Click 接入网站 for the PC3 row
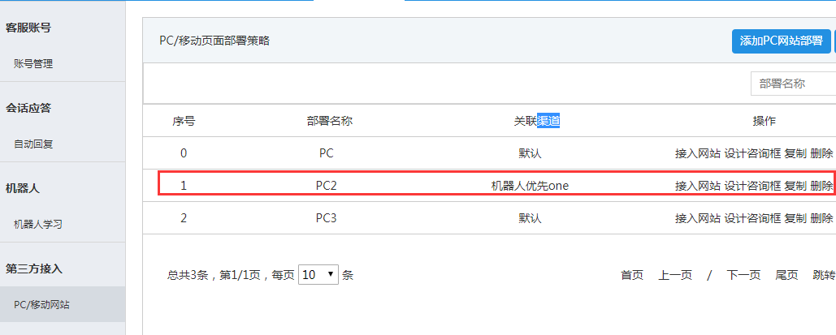The image size is (836, 335). pyautogui.click(x=697, y=218)
